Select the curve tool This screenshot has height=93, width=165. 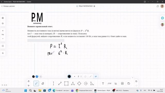[x=60, y=83]
